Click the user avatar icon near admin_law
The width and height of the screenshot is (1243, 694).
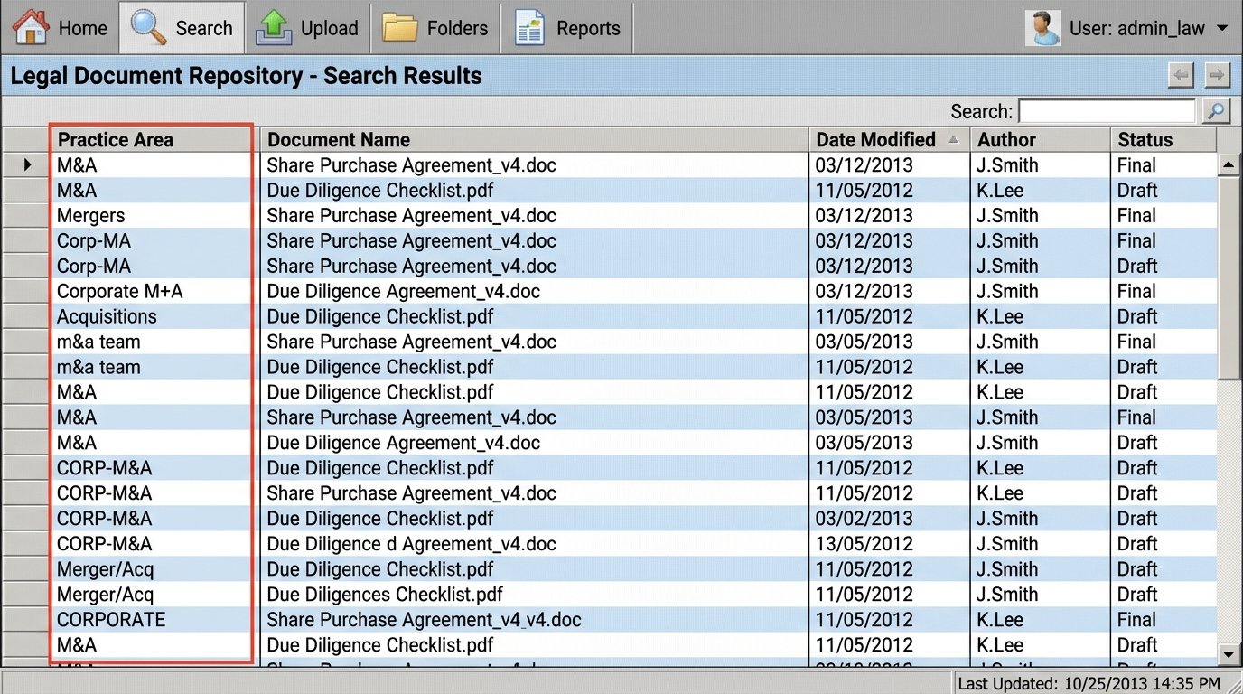click(1043, 27)
